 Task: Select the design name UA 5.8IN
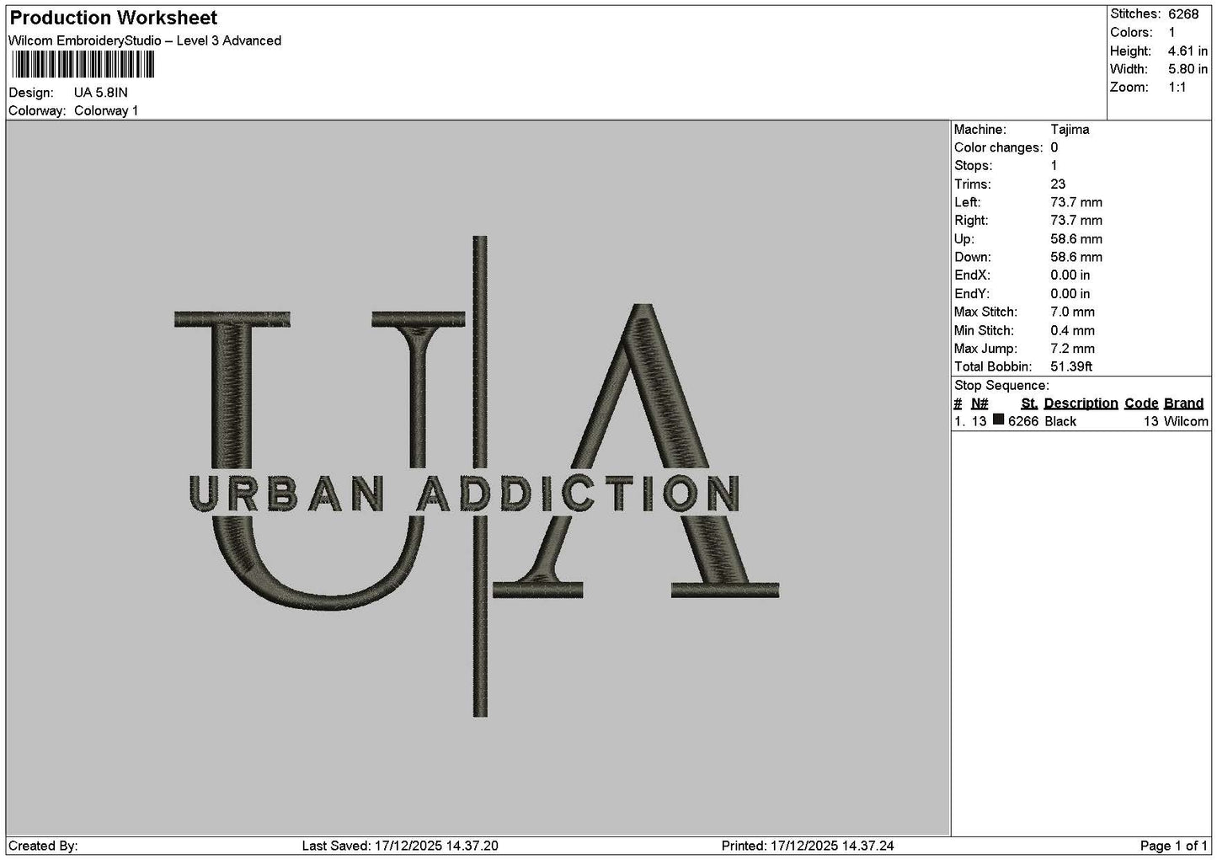point(101,93)
